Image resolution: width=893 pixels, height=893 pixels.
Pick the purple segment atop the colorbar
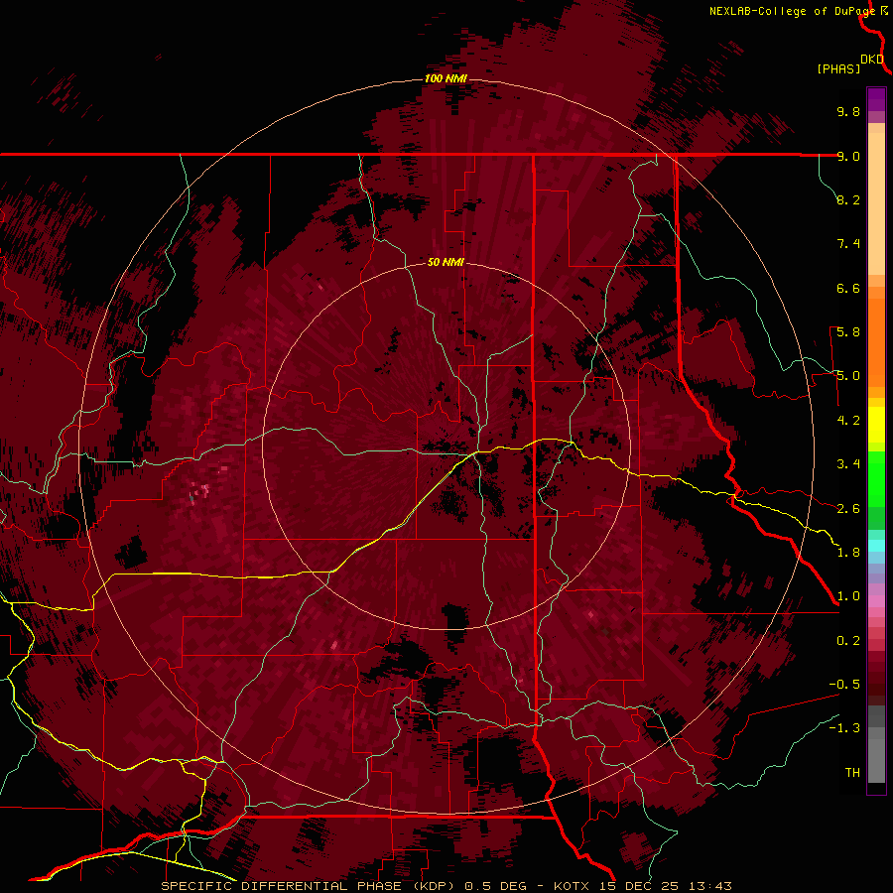coord(876,99)
